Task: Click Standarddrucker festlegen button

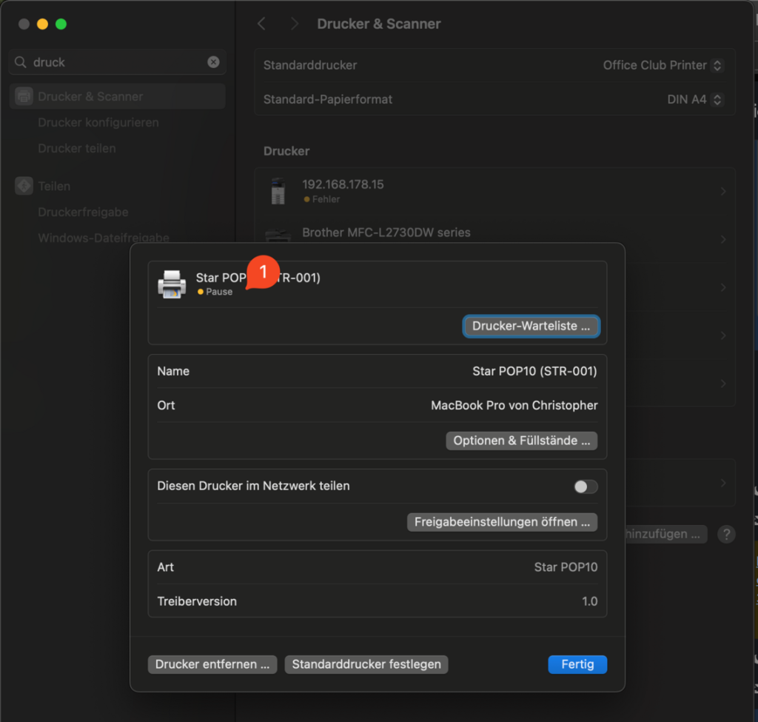Action: [x=366, y=664]
